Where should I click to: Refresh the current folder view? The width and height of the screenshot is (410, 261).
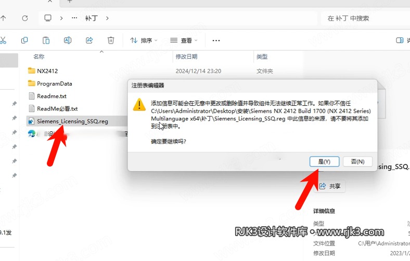[25, 18]
